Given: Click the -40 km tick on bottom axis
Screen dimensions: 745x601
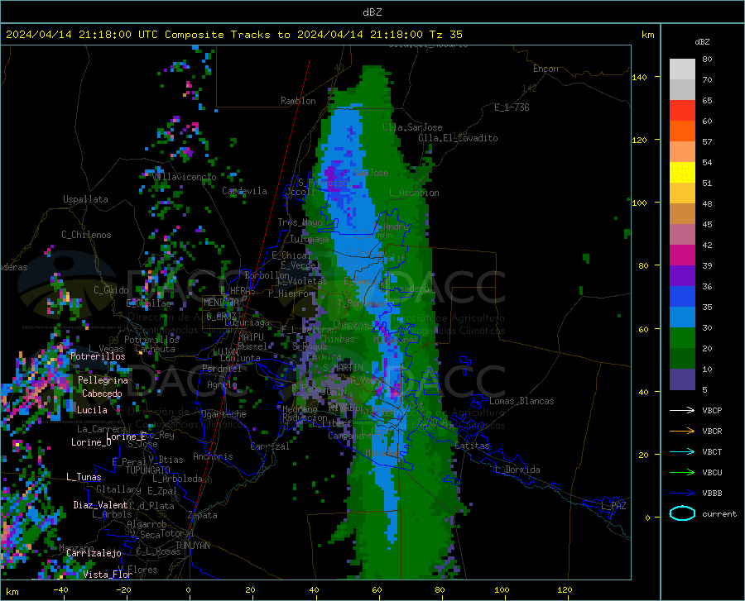Looking at the screenshot, I should point(60,590).
